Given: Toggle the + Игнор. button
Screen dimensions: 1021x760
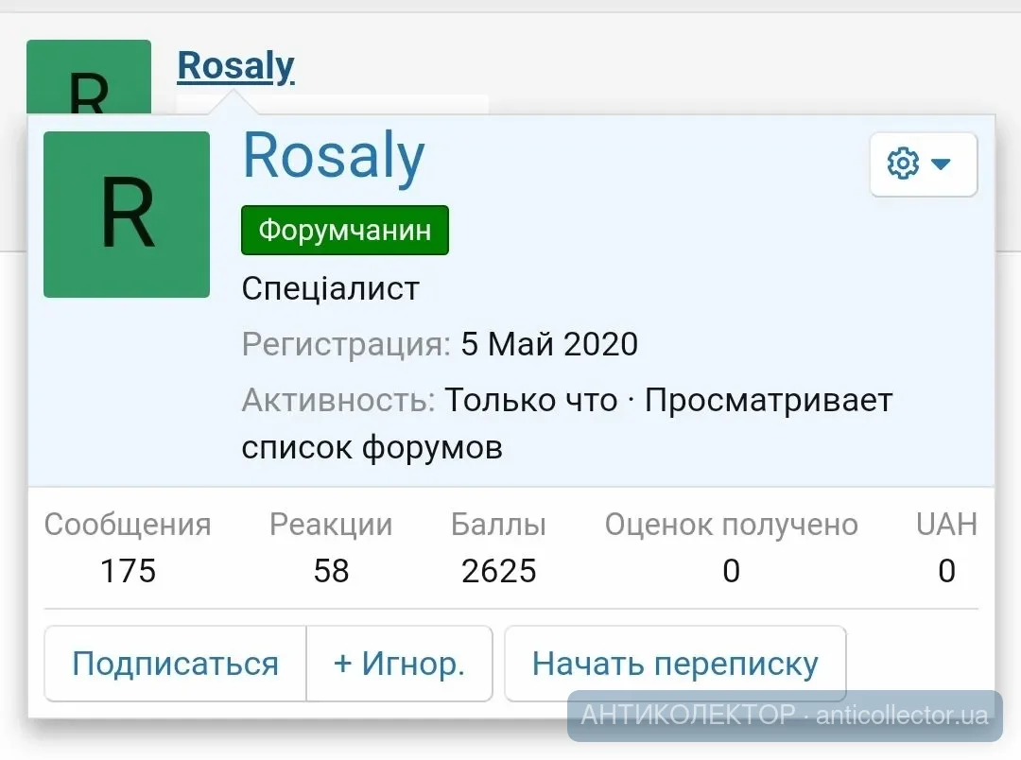Looking at the screenshot, I should 399,664.
